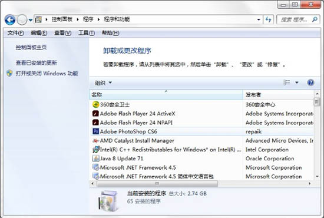The height and width of the screenshot is (218, 324).
Task: Open the 查看已安装的更新 link
Action: click(37, 62)
